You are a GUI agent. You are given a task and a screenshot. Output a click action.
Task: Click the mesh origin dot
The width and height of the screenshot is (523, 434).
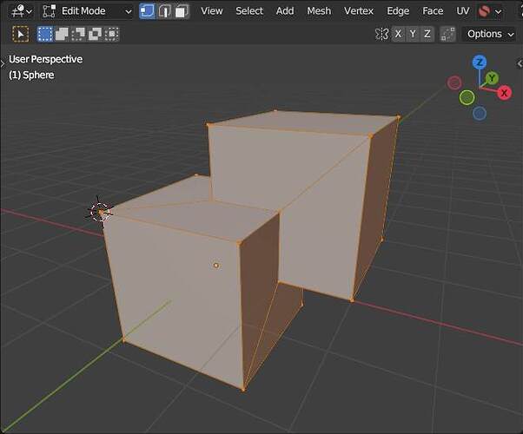215,266
